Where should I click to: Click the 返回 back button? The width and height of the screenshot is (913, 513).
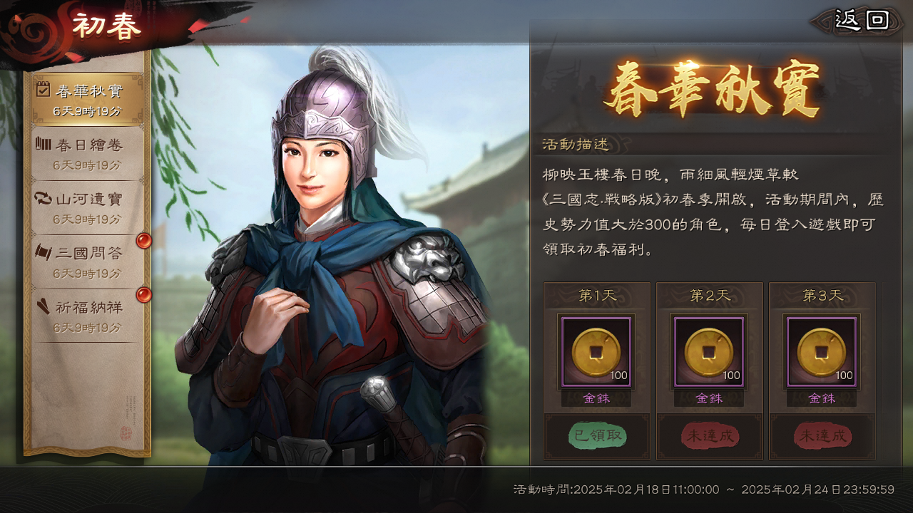[x=861, y=20]
